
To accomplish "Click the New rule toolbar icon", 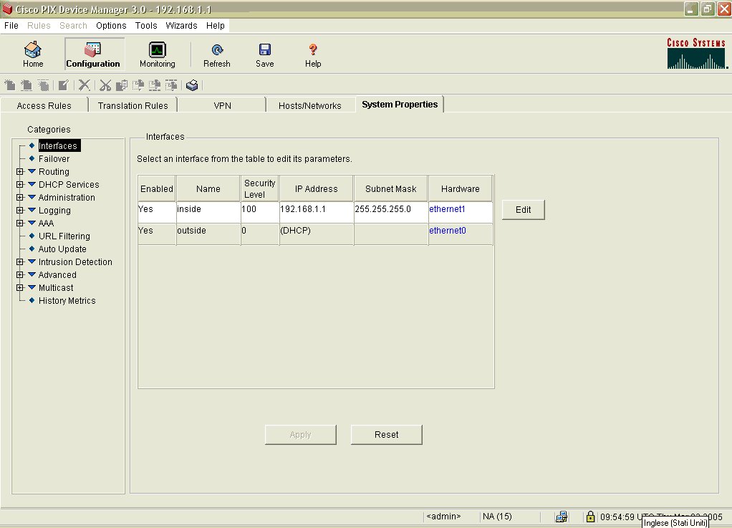I will click(10, 85).
